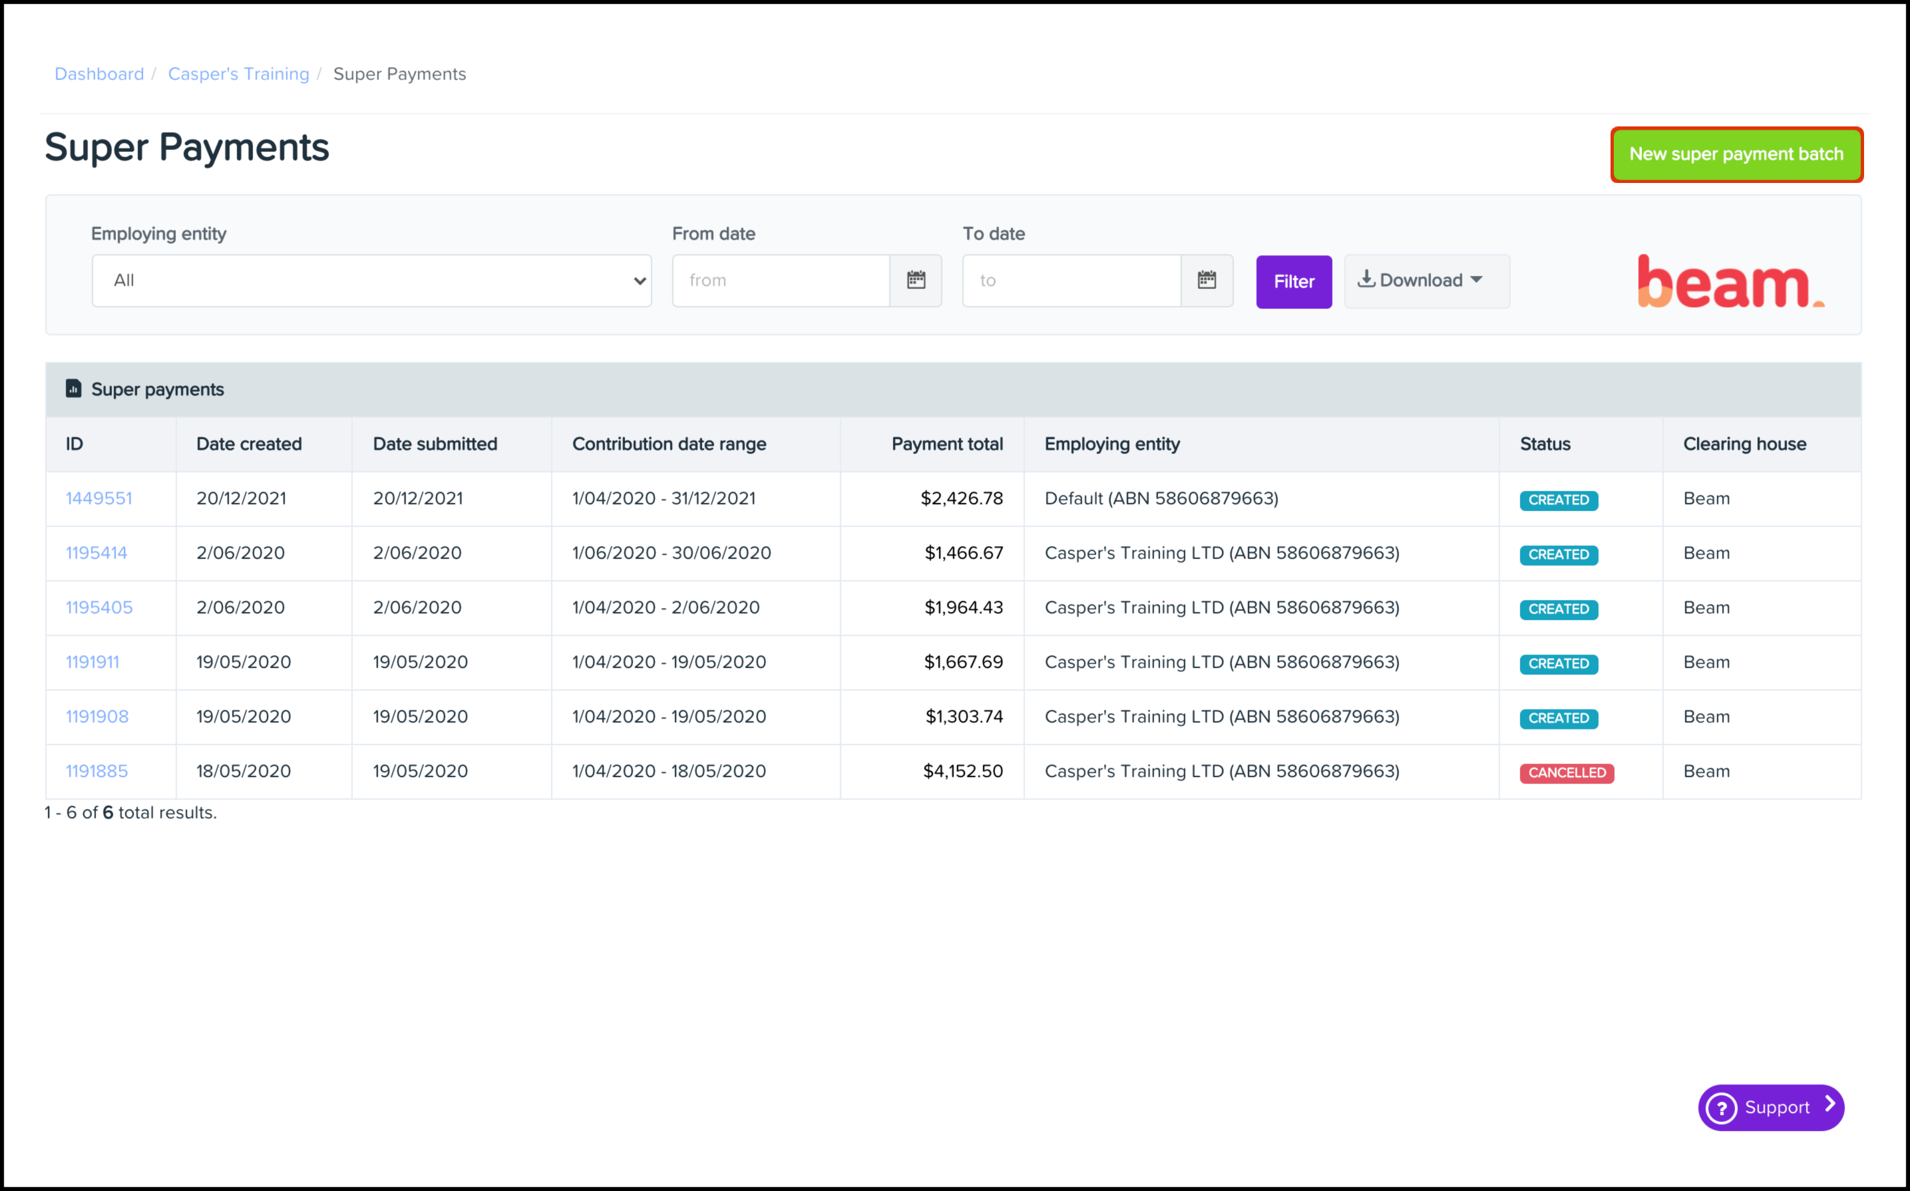Open super payment 1195405
The height and width of the screenshot is (1191, 1910).
tap(99, 607)
